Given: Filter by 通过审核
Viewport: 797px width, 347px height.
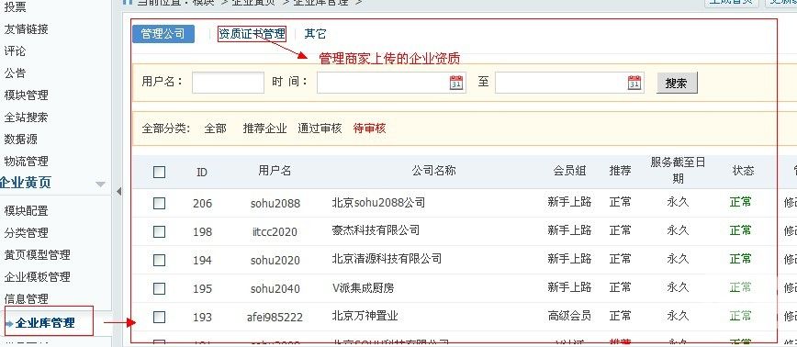Looking at the screenshot, I should coord(320,129).
